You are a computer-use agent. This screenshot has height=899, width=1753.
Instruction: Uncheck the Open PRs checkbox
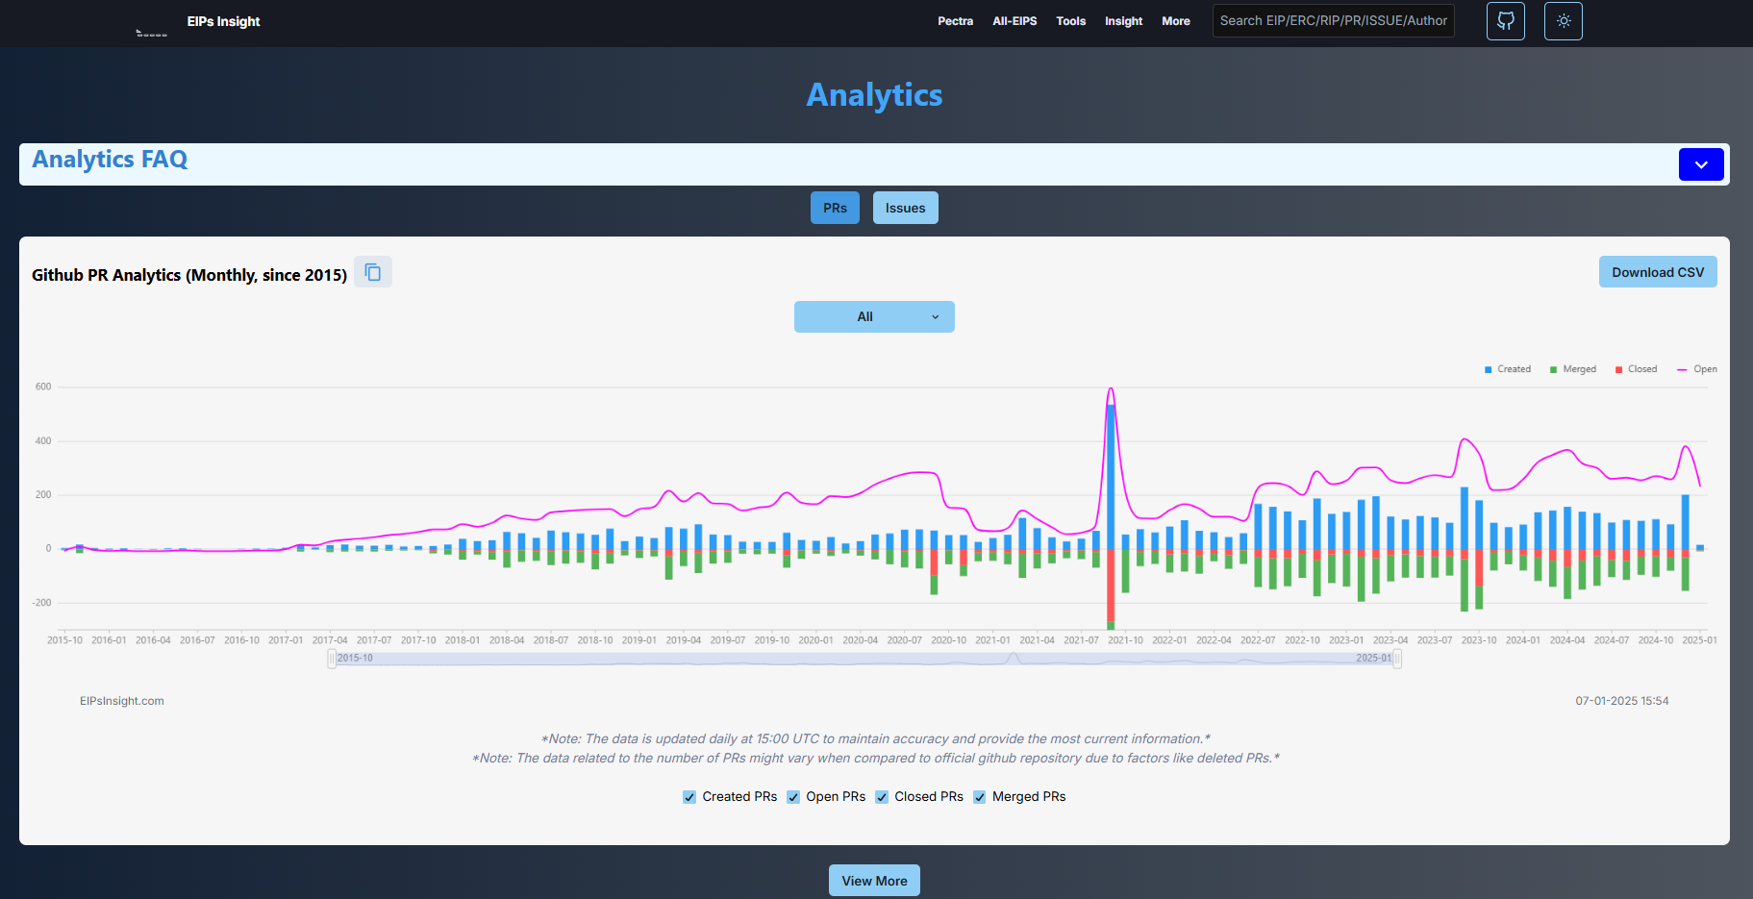(x=793, y=797)
